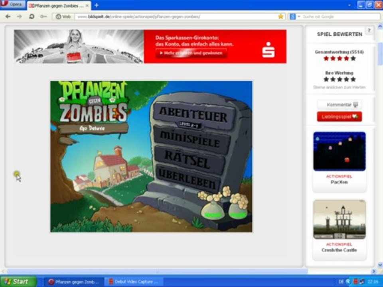Click horizontal scrollbar right arrow

[x=373, y=271]
